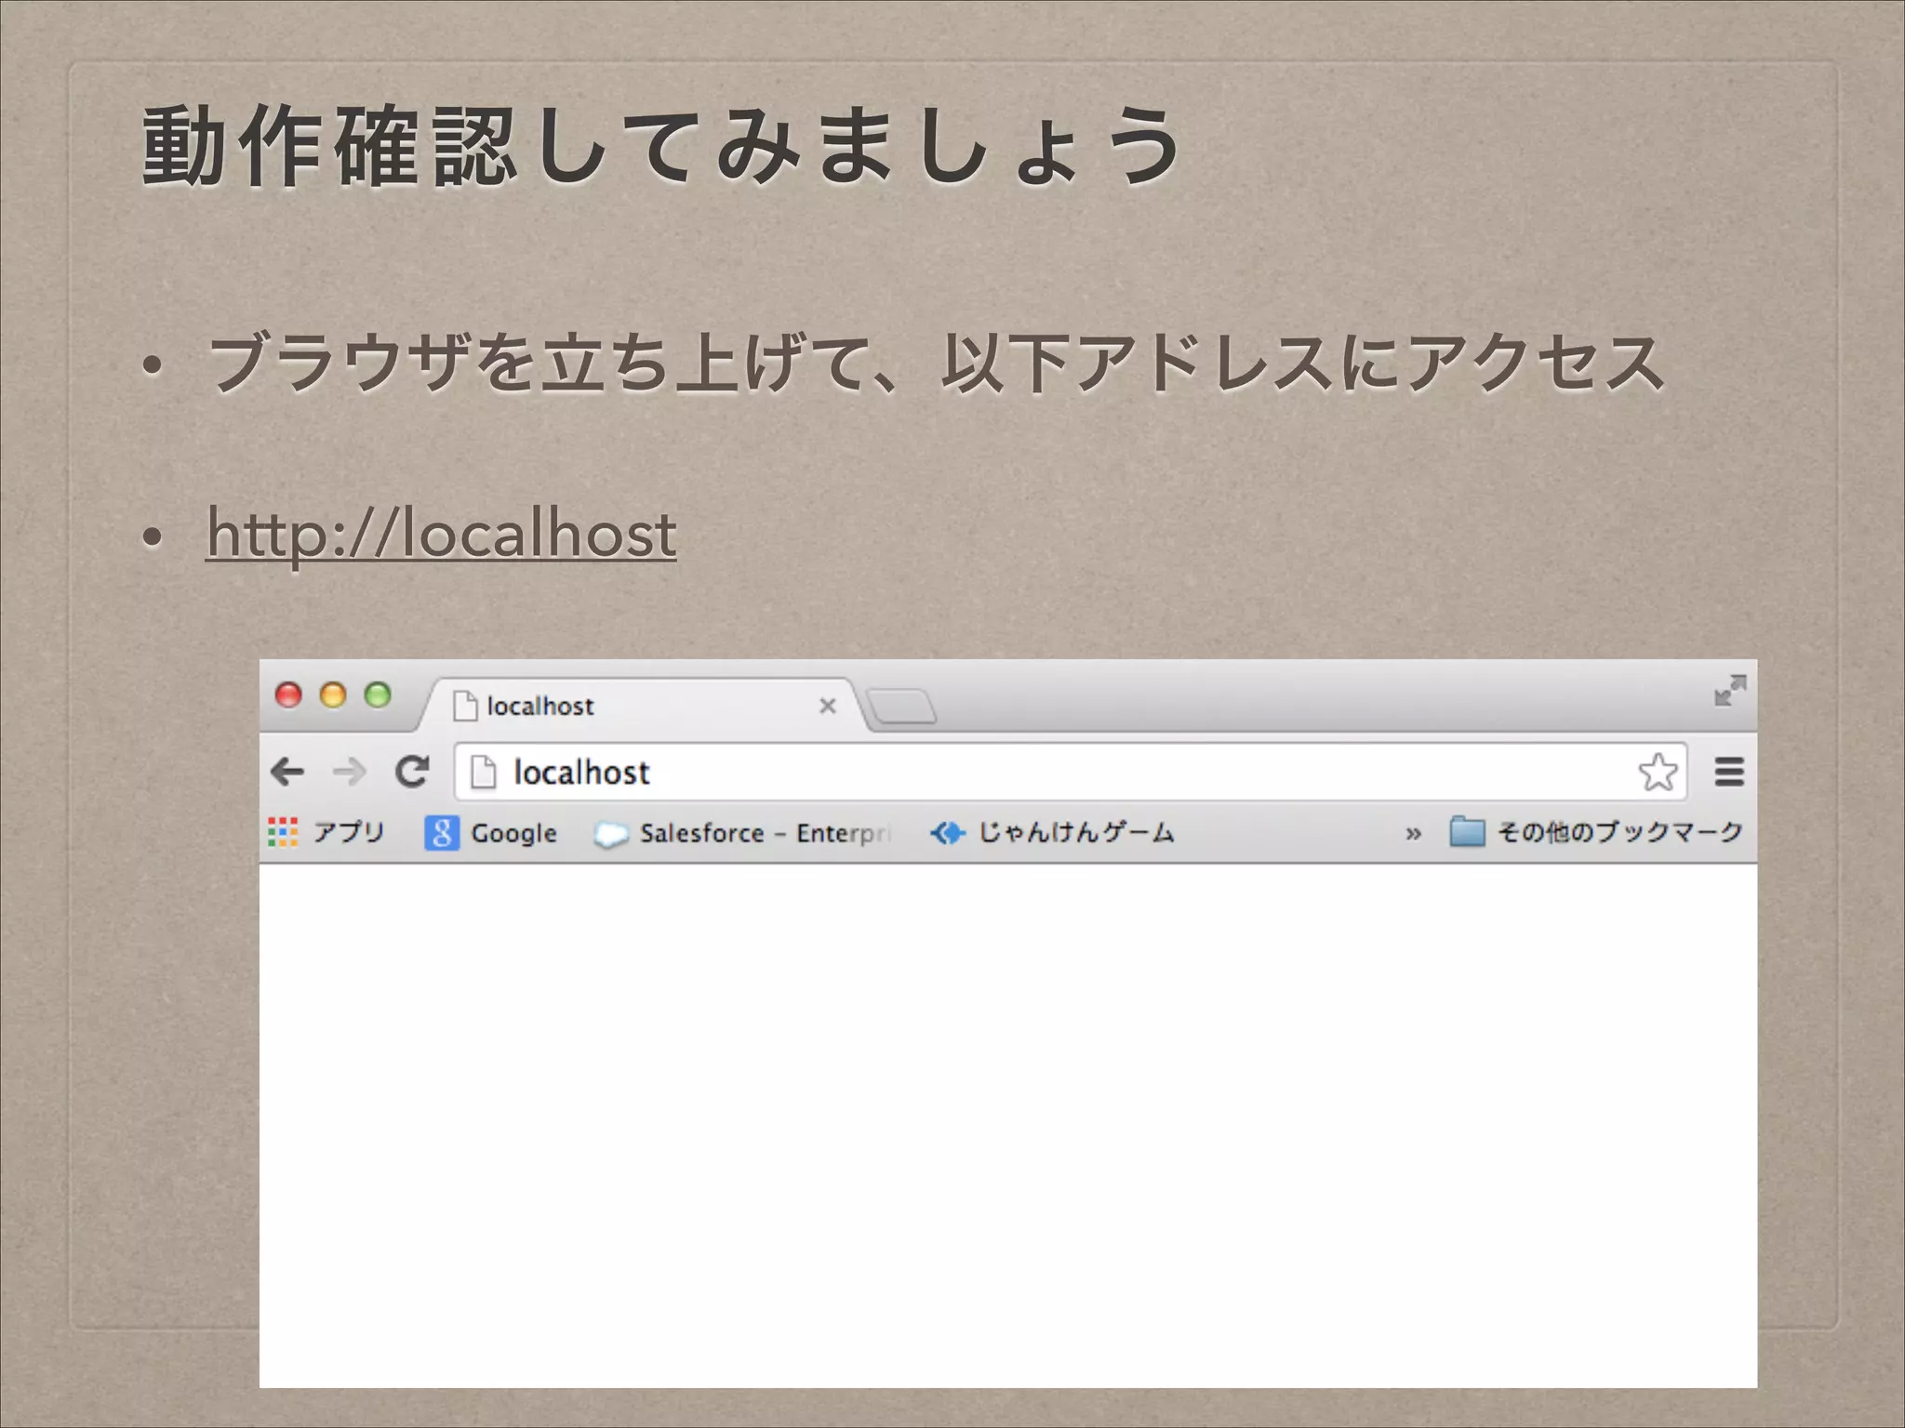Open the アプリ apps shortcut

[x=326, y=831]
